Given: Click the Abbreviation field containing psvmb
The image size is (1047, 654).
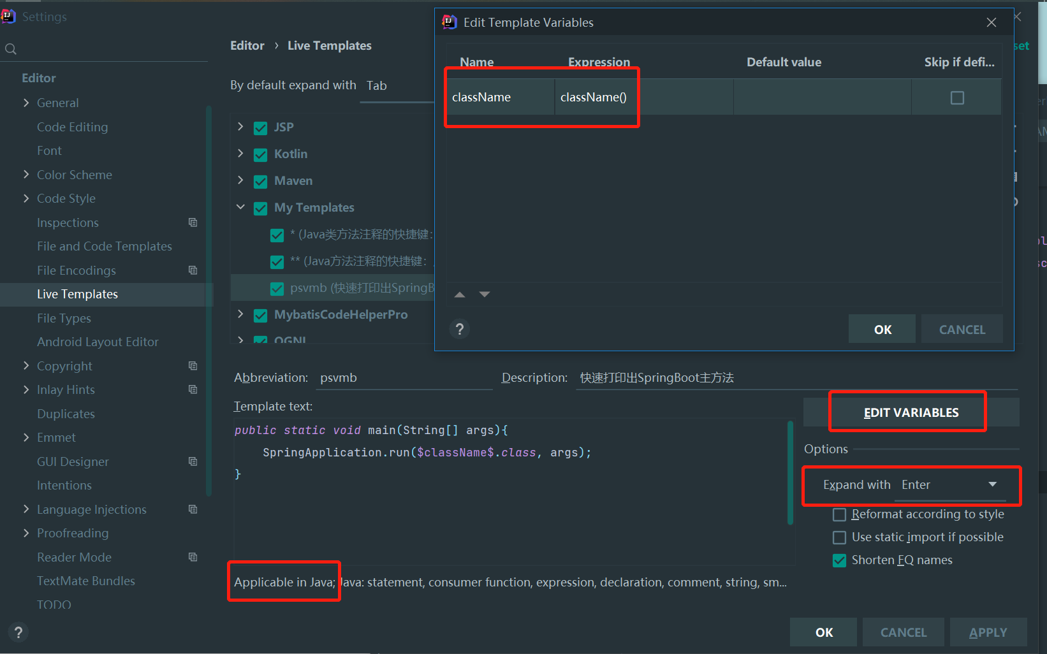Looking at the screenshot, I should [404, 377].
